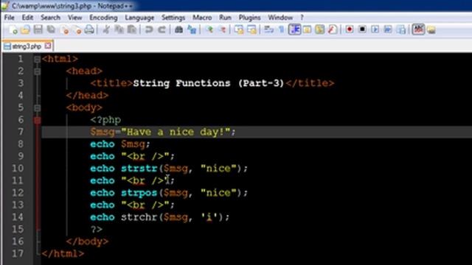Image resolution: width=472 pixels, height=265 pixels.
Task: Click the </html> closing tag
Action: click(63, 253)
